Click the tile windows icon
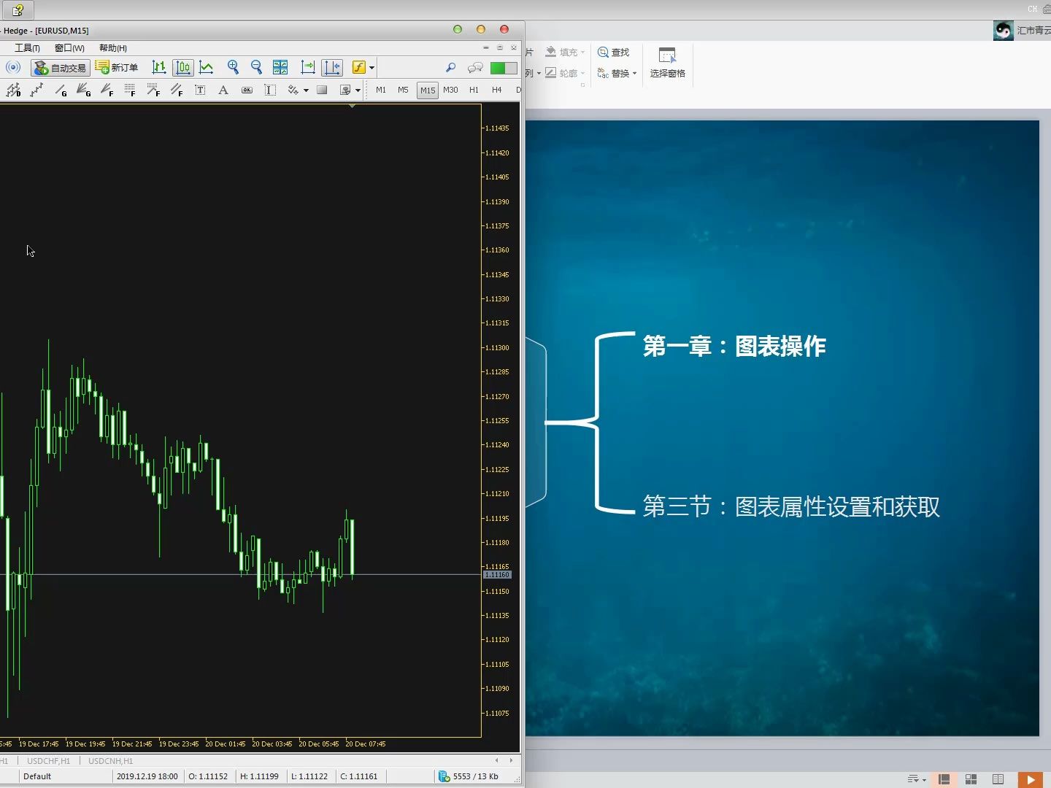 pyautogui.click(x=281, y=67)
